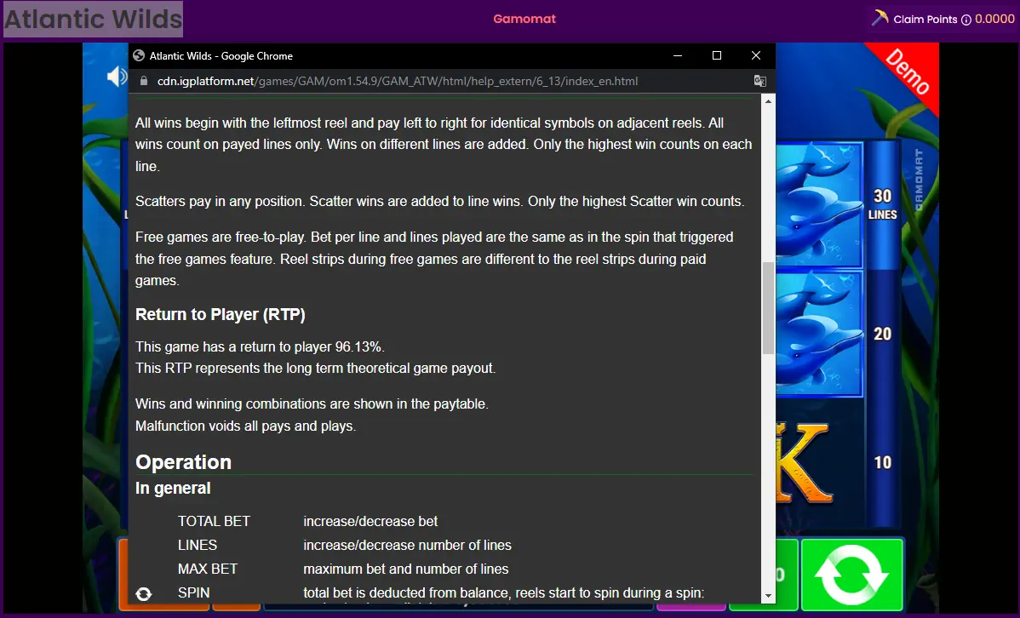Click the TOTAL BET row label

pos(214,521)
